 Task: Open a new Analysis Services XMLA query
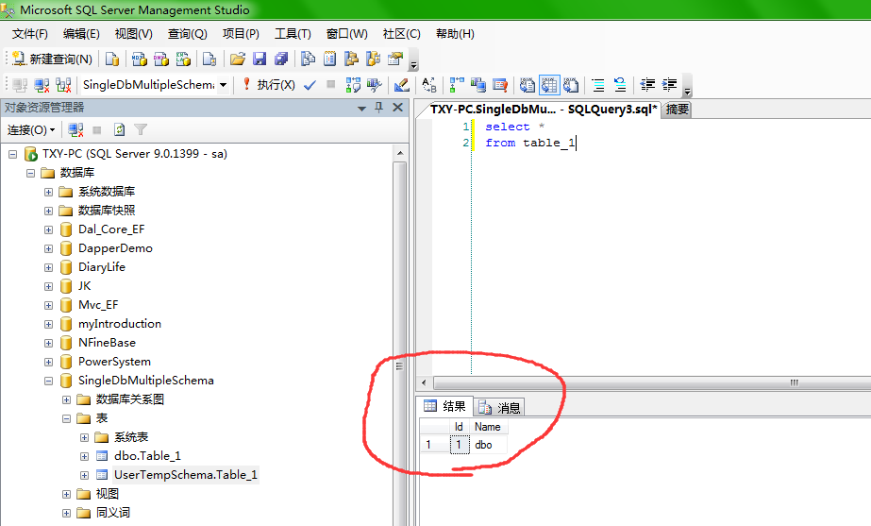click(x=183, y=59)
